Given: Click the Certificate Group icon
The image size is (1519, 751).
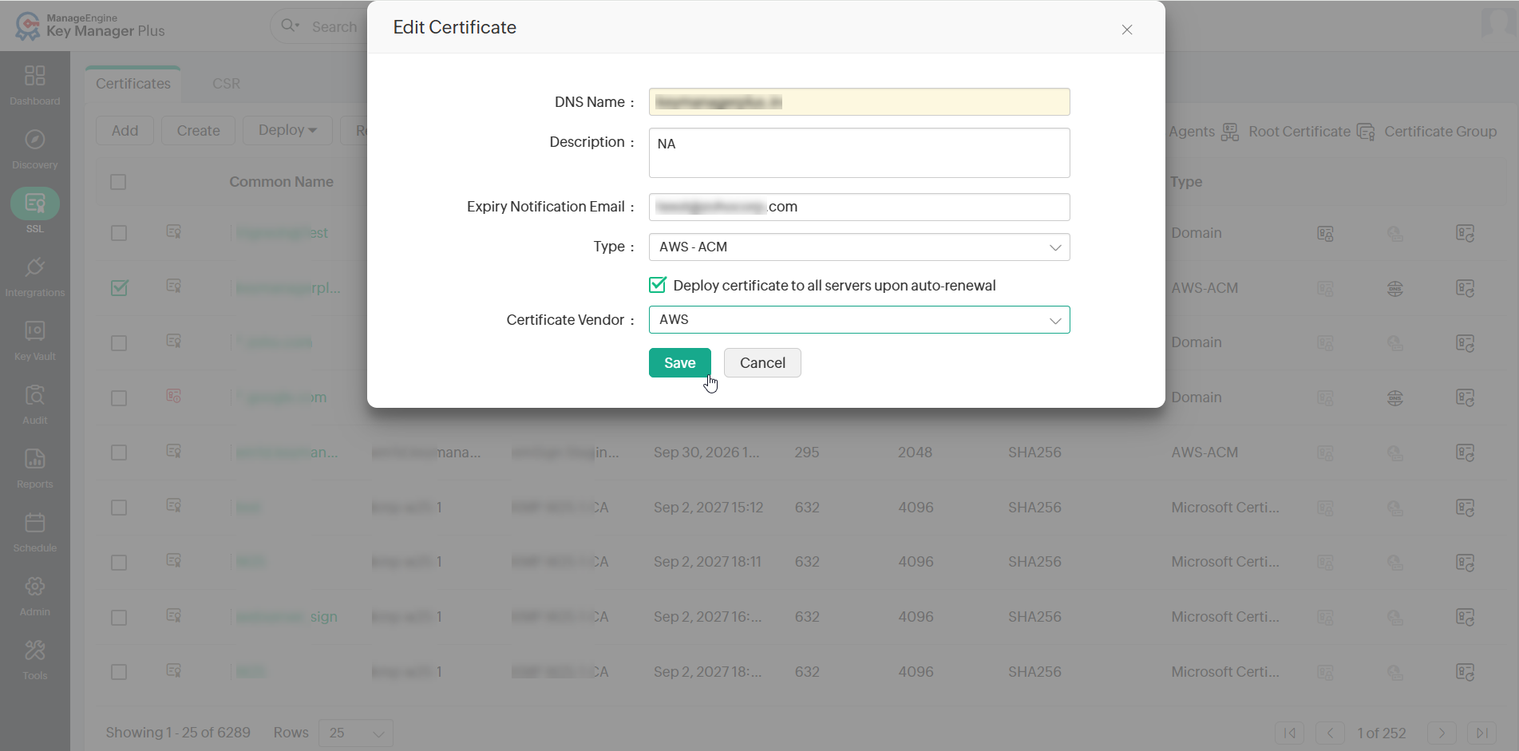Looking at the screenshot, I should pos(1367,132).
